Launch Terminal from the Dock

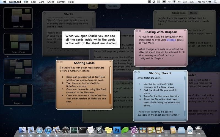tap(82, 130)
